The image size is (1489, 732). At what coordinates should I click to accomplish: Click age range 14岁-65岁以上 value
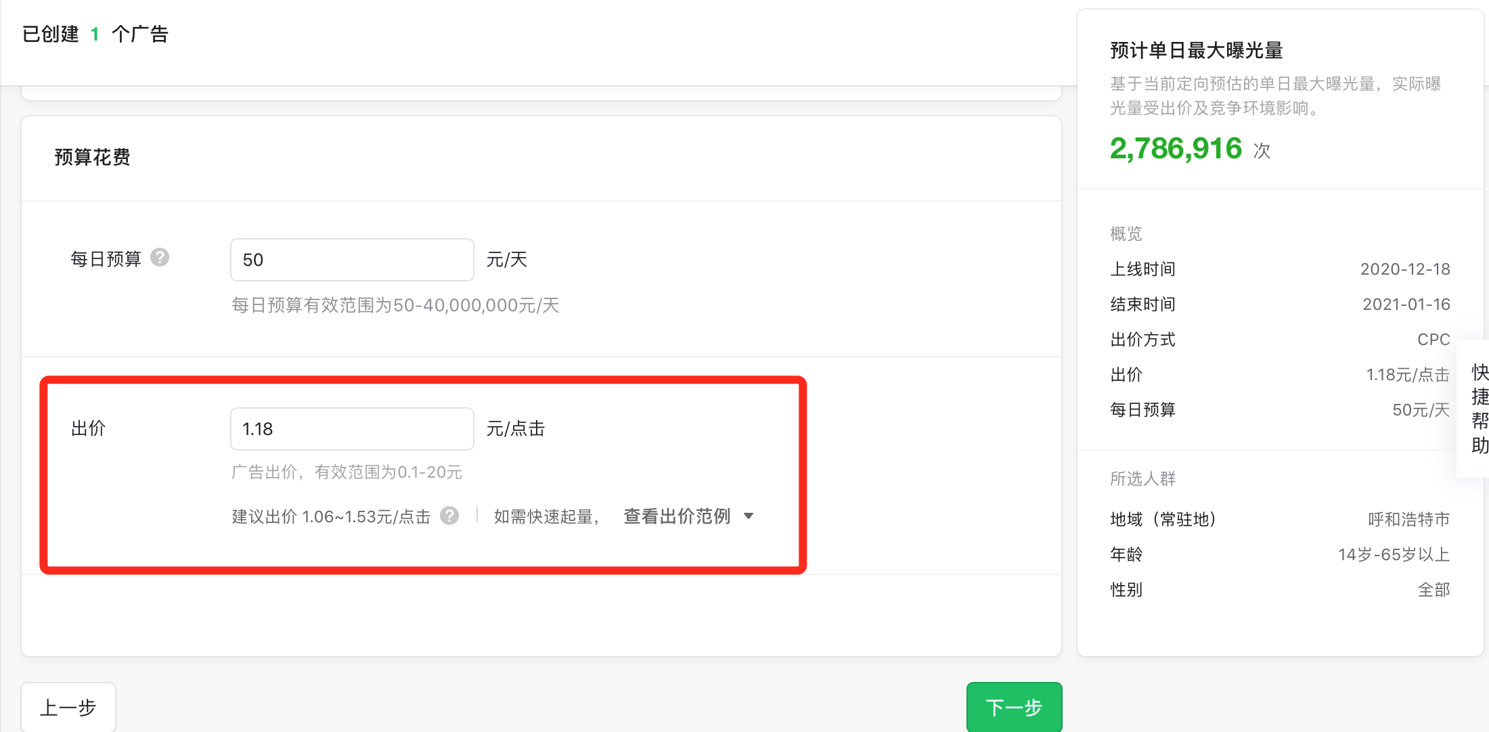[1394, 555]
